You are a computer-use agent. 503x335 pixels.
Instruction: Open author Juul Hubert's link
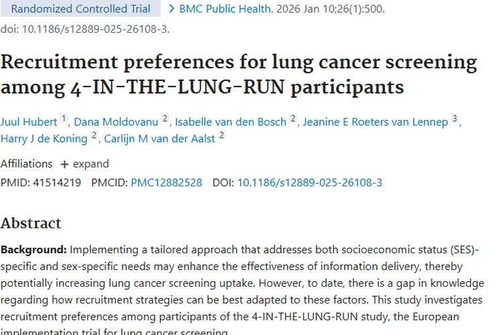[29, 122]
